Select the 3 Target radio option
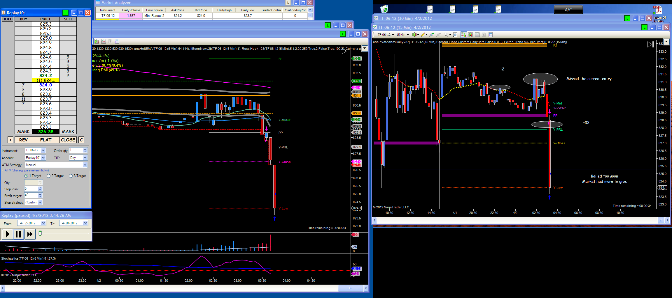672x298 pixels. pyautogui.click(x=77, y=176)
